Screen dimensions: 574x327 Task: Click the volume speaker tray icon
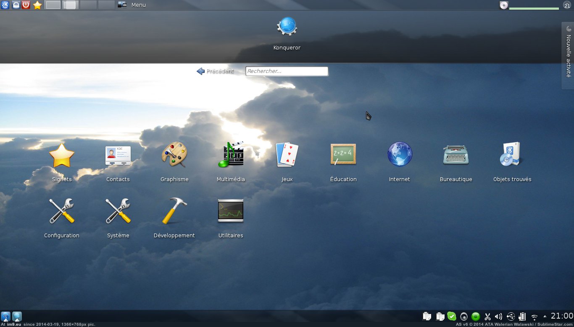click(499, 317)
